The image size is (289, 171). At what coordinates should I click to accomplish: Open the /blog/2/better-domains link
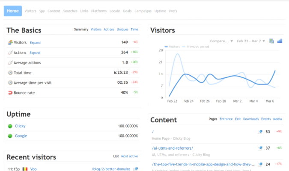pyautogui.click(x=111, y=169)
